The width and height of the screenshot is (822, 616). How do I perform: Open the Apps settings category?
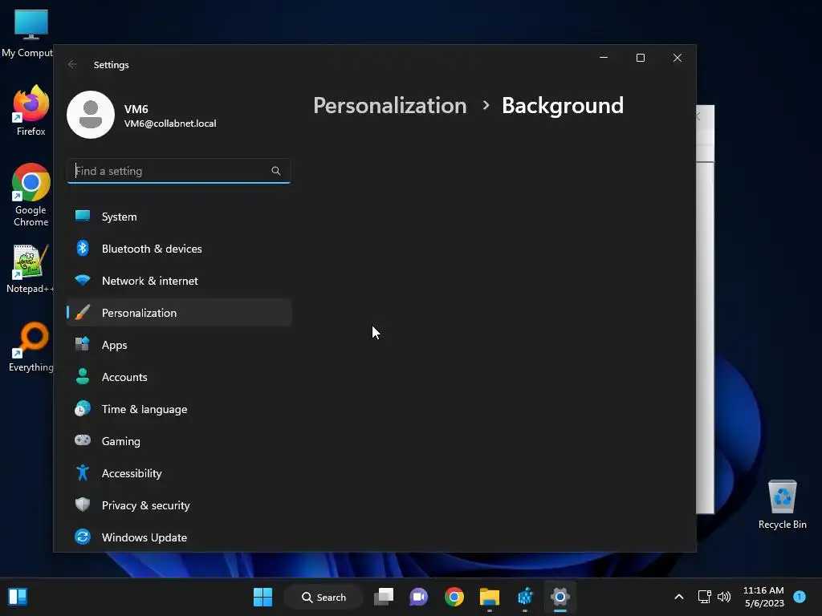(179, 345)
